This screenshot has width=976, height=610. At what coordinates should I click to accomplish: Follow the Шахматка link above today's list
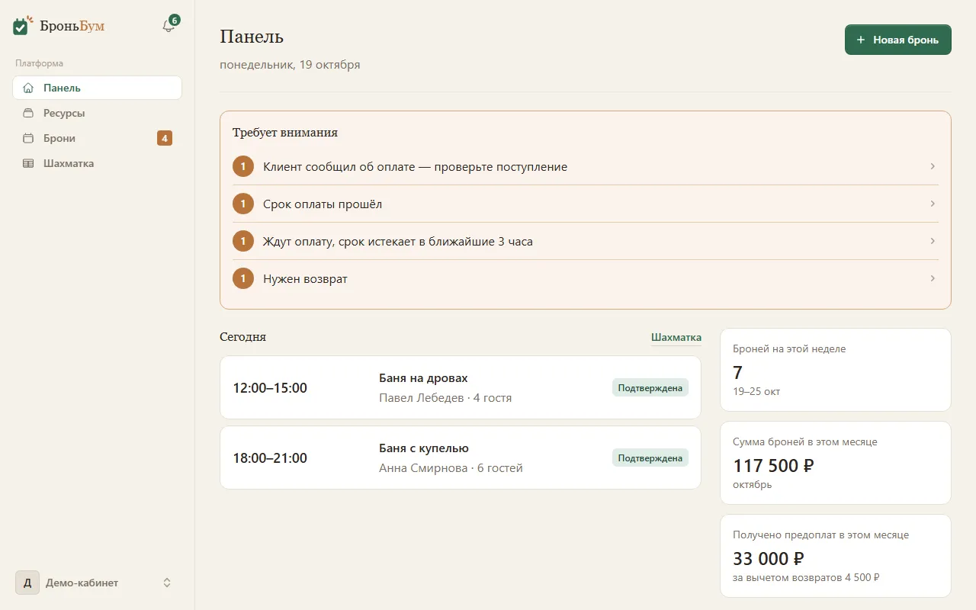[x=676, y=337]
